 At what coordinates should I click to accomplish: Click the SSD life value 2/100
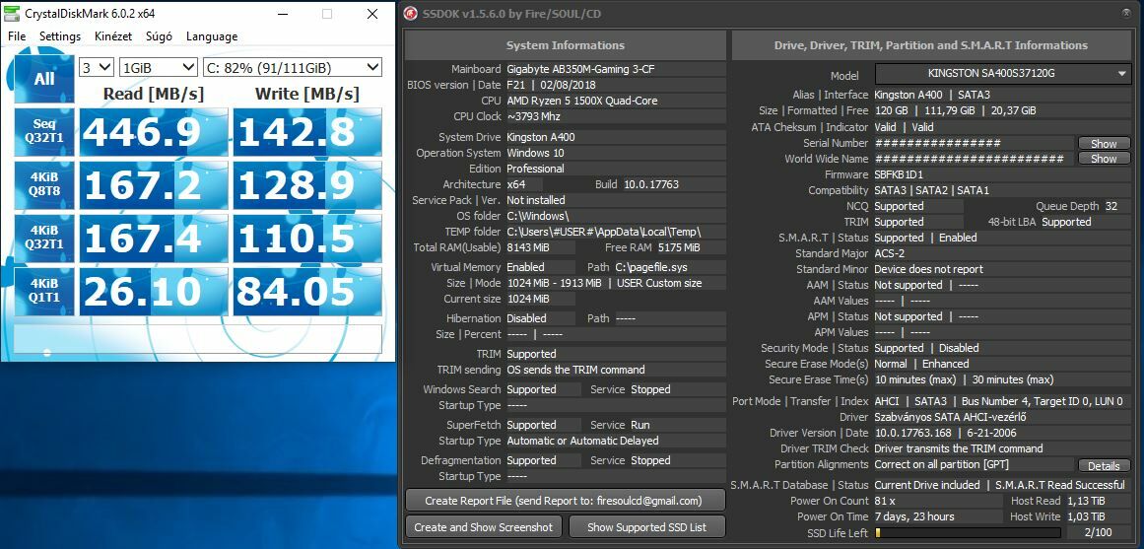1098,533
